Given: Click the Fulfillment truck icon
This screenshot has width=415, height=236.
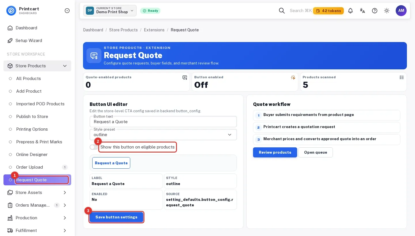Looking at the screenshot, I should pyautogui.click(x=10, y=231).
